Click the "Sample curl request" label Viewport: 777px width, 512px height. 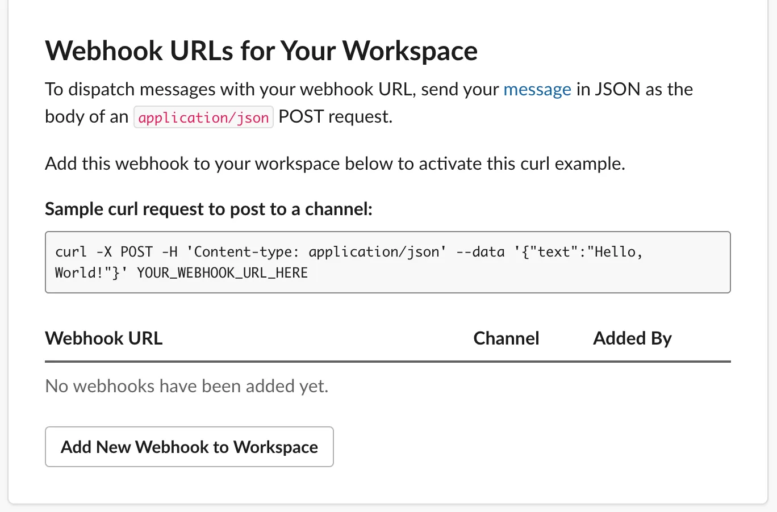(x=208, y=209)
